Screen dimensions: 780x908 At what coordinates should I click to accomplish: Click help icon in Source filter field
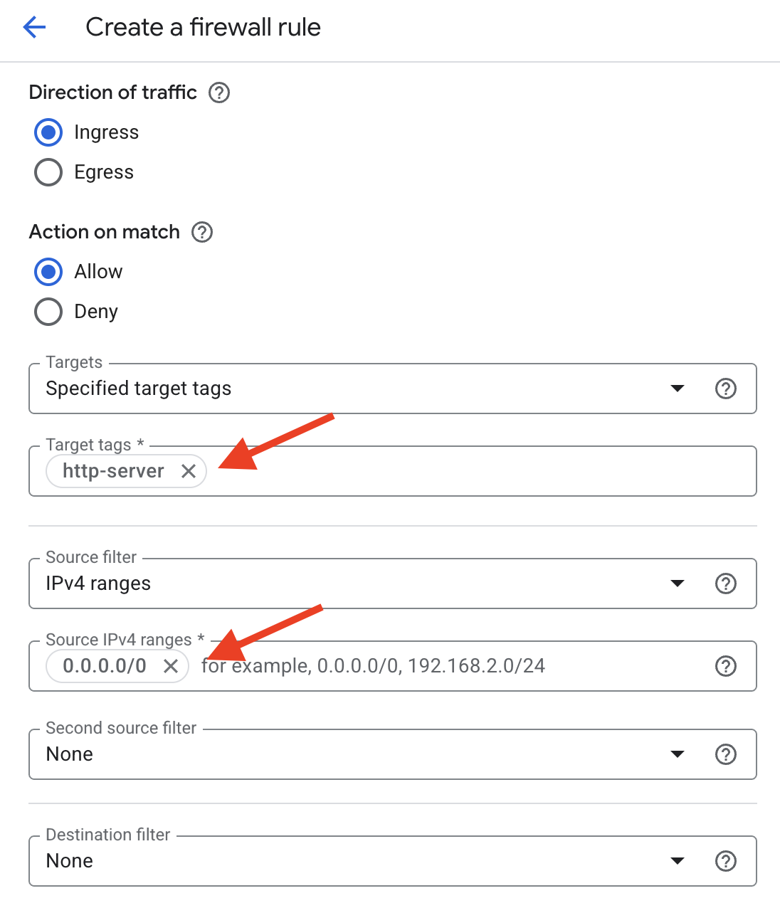point(725,584)
